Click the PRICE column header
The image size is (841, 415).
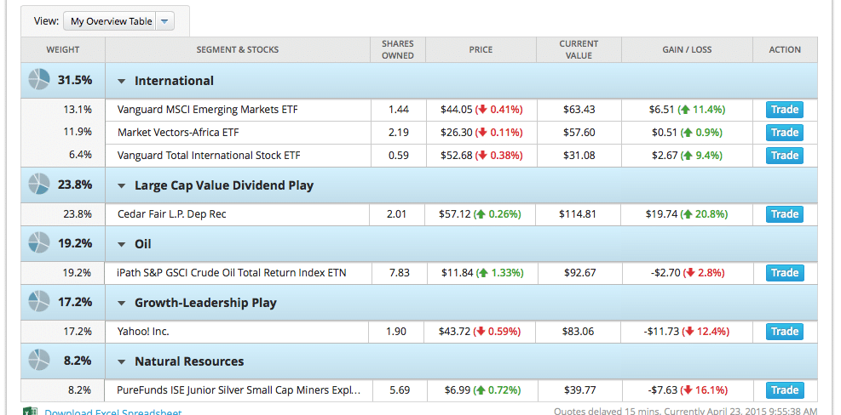coord(481,50)
